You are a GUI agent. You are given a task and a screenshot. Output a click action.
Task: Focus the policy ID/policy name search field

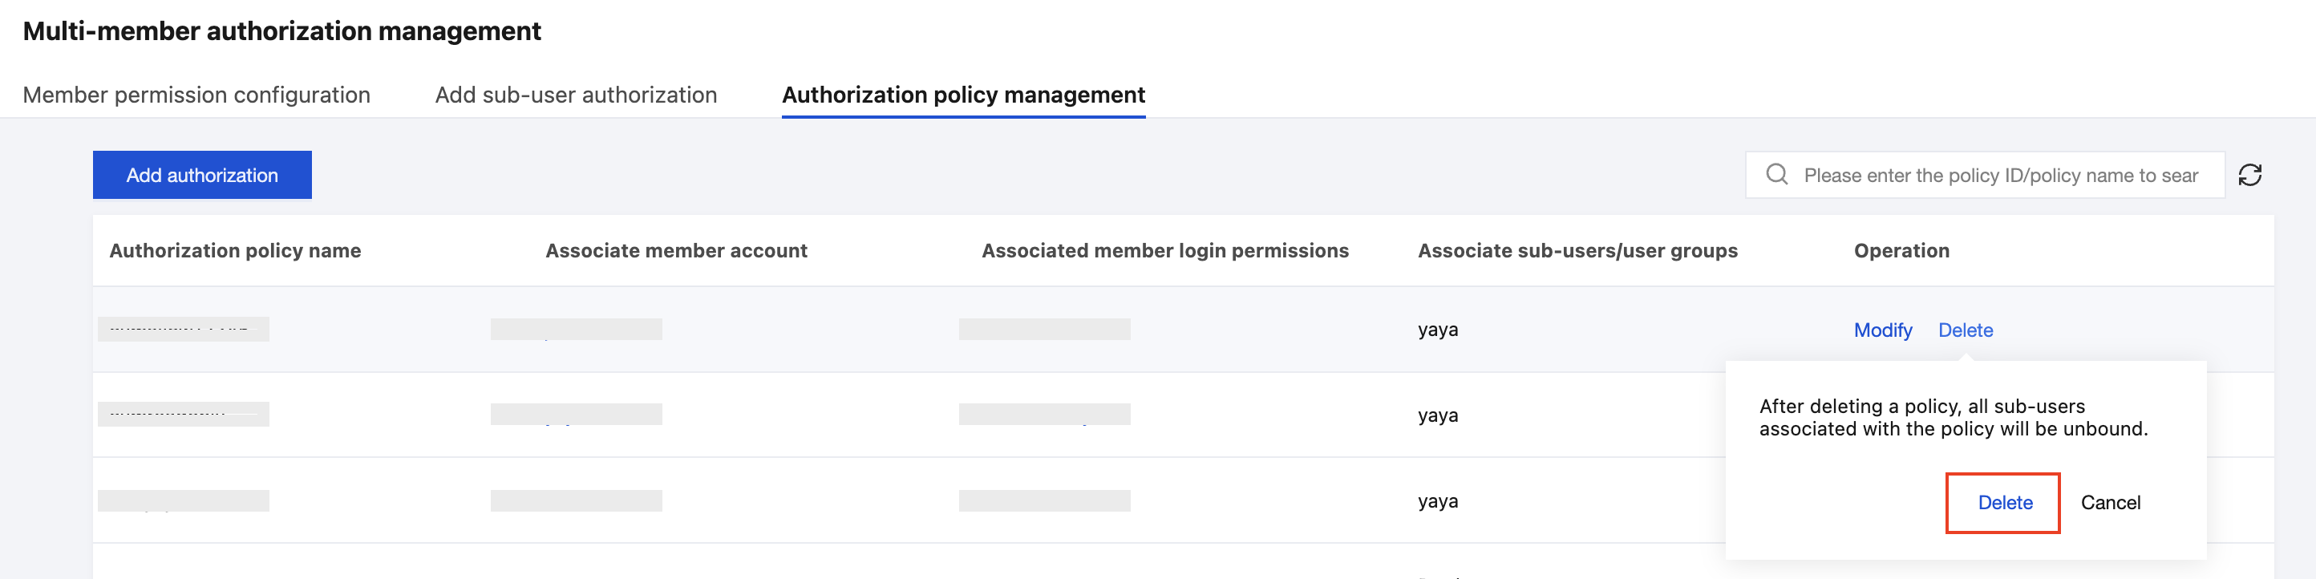(1999, 176)
